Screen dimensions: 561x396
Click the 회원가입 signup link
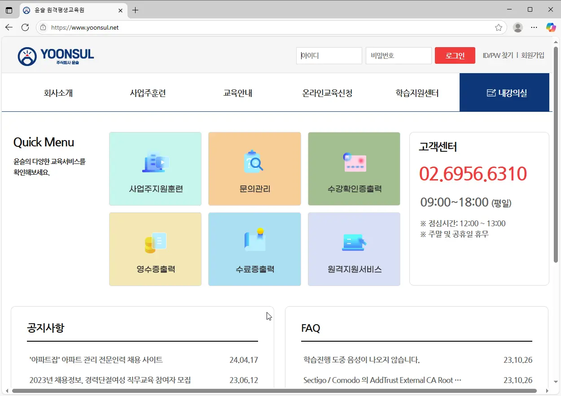pyautogui.click(x=533, y=55)
